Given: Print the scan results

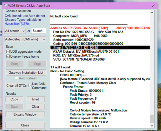Looking at the screenshot, I should 36,99.
